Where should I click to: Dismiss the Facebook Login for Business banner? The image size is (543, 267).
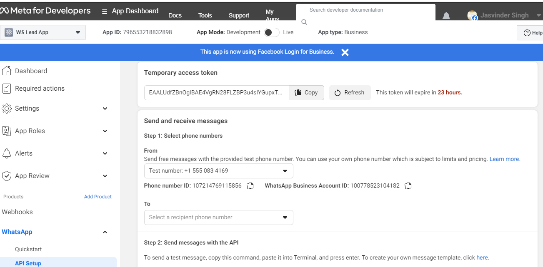coord(345,52)
